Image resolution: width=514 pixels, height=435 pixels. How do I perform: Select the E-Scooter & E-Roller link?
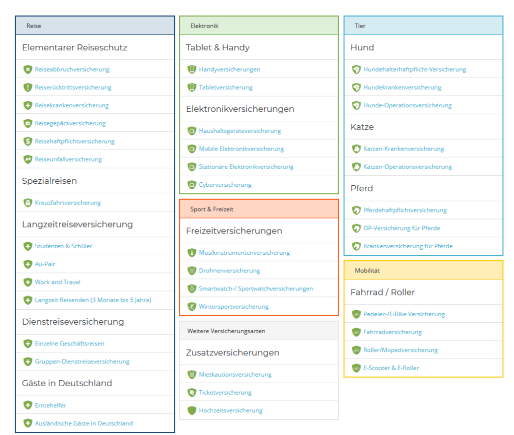[x=391, y=368]
